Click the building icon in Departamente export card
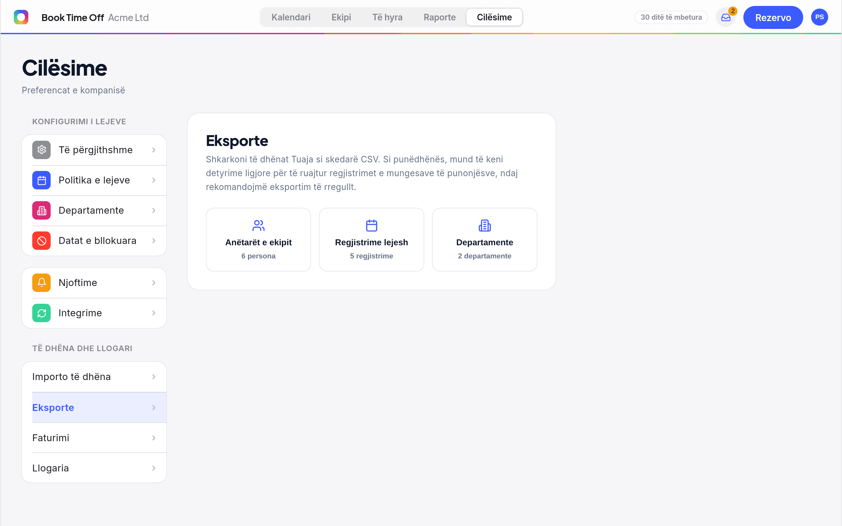 point(484,226)
